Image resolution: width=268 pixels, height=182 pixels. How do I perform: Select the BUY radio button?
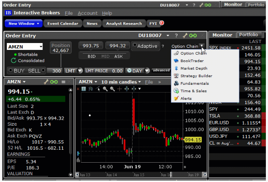pos(11,71)
